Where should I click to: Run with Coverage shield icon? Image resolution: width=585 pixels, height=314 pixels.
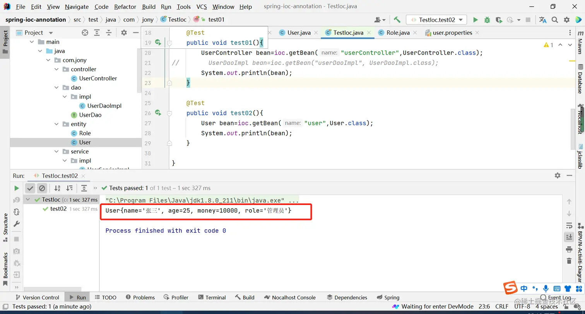pos(499,20)
